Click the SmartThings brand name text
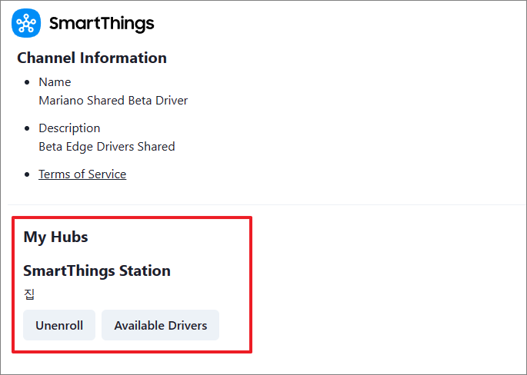Image resolution: width=527 pixels, height=375 pixels. [102, 24]
